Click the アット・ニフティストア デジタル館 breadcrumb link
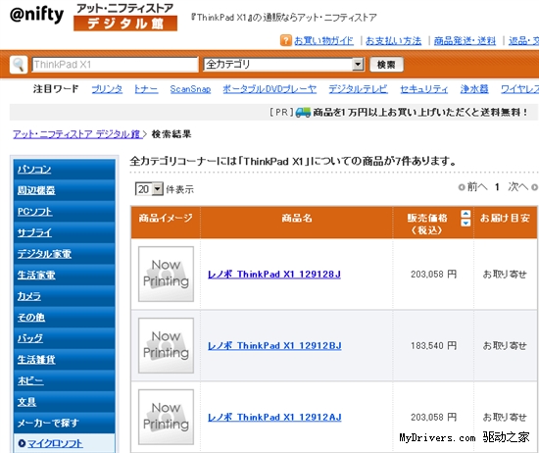The image size is (539, 453). 77,134
